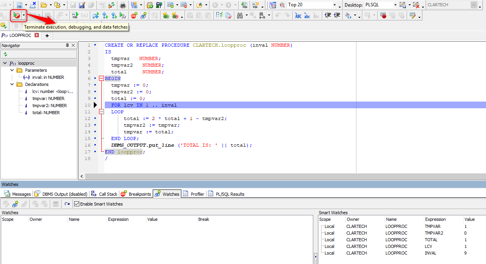Click the Step Over debug icon

click(95, 16)
